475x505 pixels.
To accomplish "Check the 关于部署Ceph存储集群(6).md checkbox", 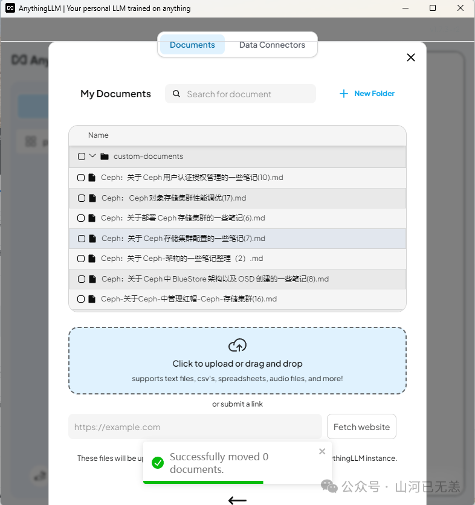I will tap(81, 218).
